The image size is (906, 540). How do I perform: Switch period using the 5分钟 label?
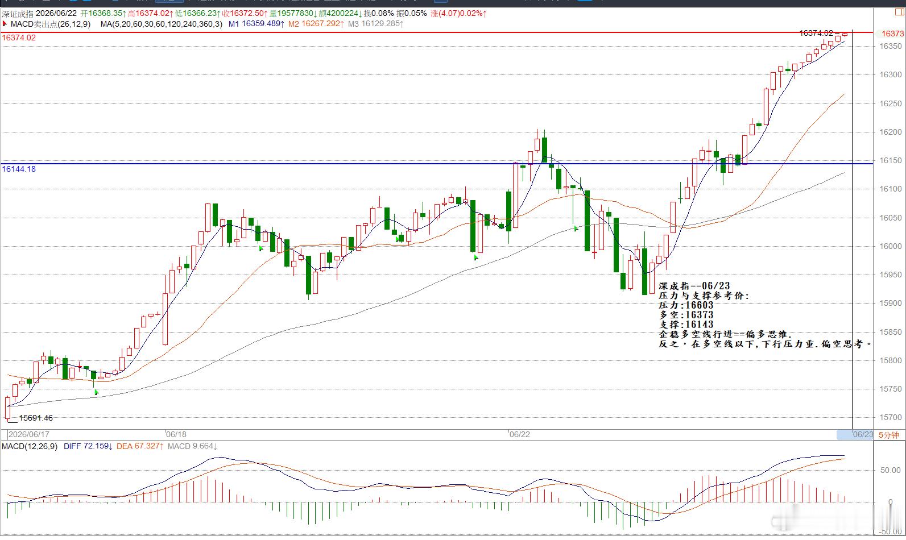tap(889, 435)
